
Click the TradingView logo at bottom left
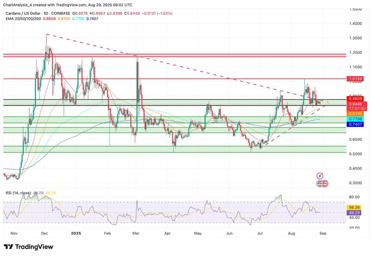[28, 247]
